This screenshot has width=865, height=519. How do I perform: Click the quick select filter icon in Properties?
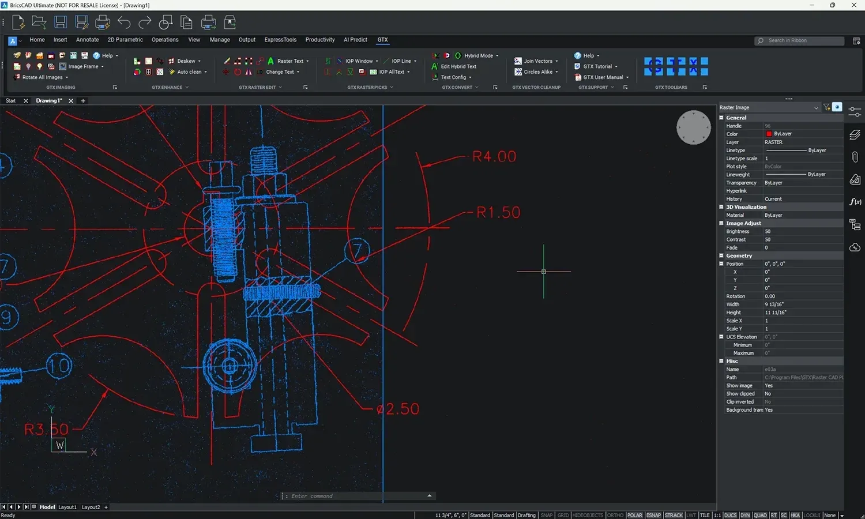coord(826,107)
